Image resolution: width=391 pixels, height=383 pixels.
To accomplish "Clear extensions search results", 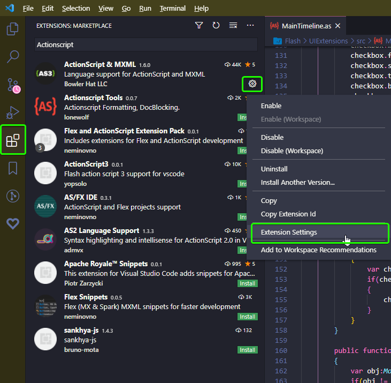I will click(x=233, y=26).
